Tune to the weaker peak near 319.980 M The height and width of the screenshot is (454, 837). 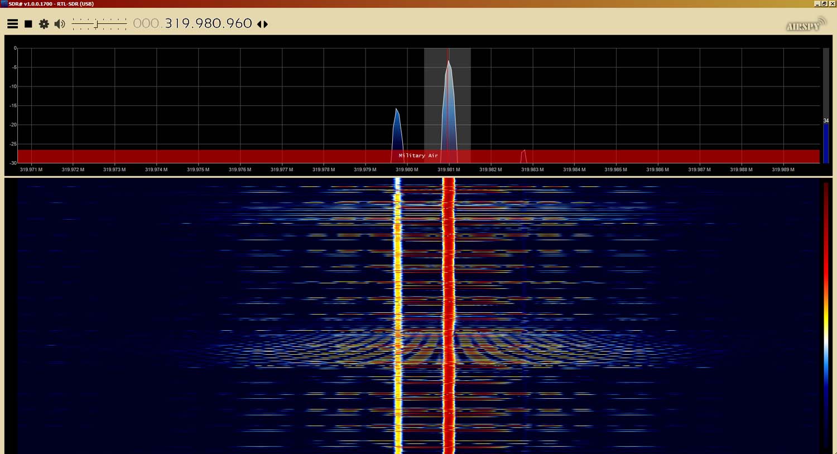click(x=397, y=128)
